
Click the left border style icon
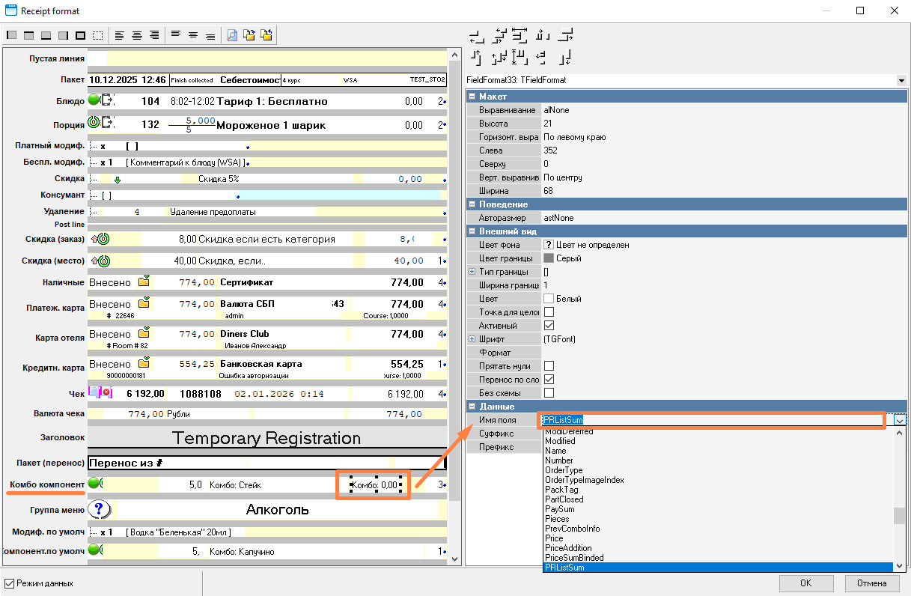[11, 35]
